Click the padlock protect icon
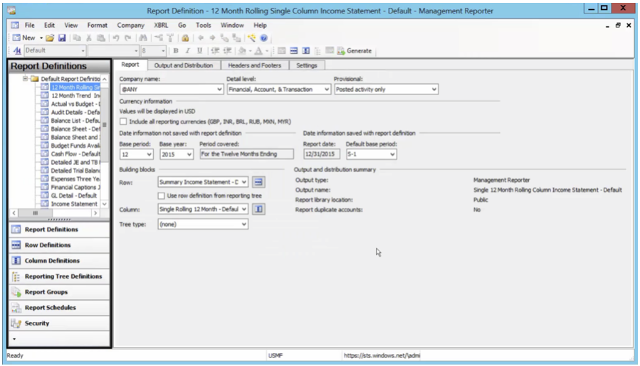Image resolution: width=640 pixels, height=366 pixels. [185, 38]
